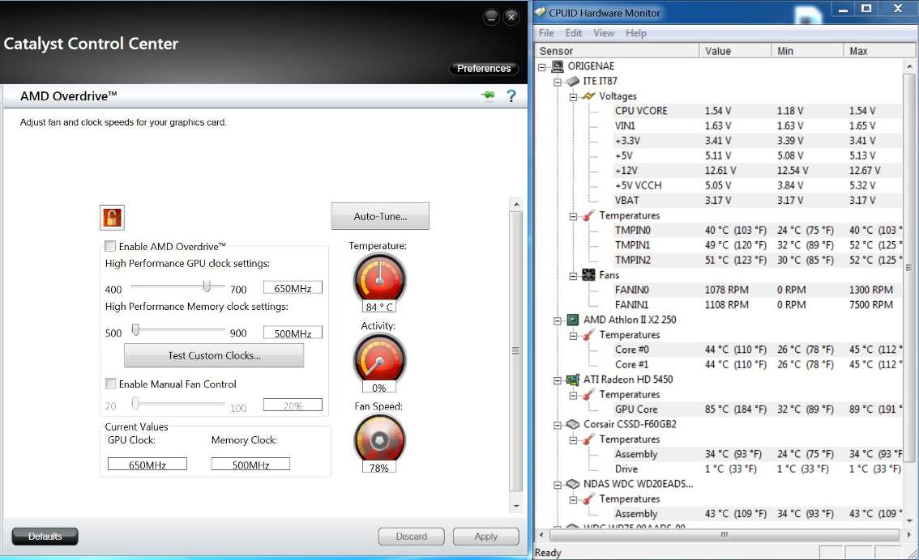Open the Edit menu in Hardware Monitor
919x560 pixels.
click(x=573, y=32)
